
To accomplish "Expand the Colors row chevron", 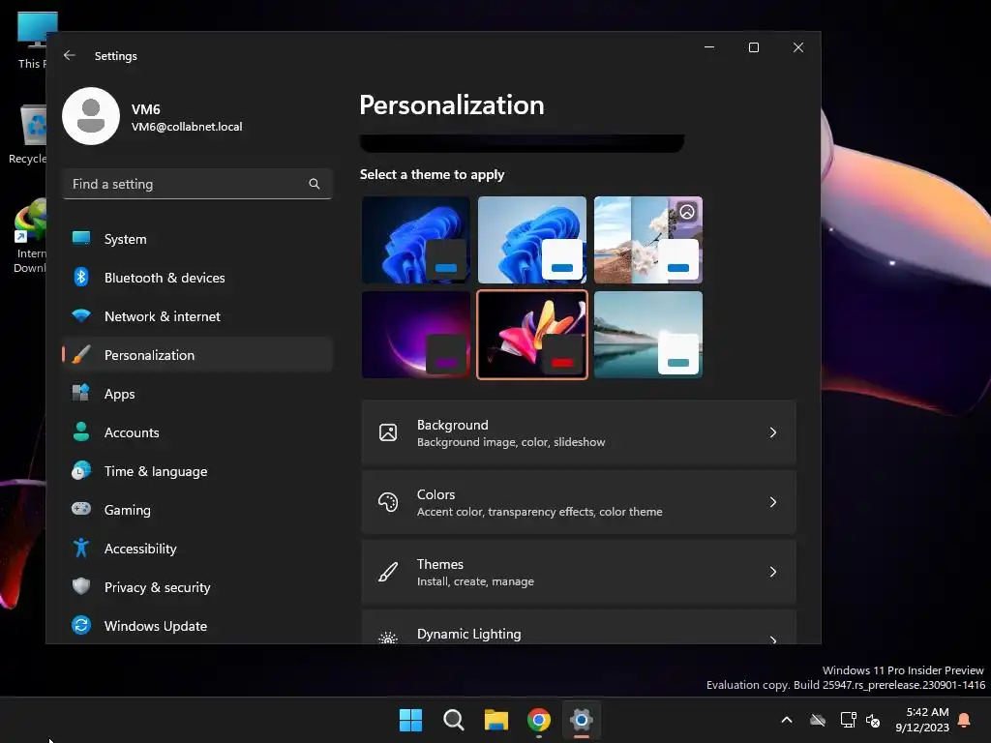I will (773, 502).
